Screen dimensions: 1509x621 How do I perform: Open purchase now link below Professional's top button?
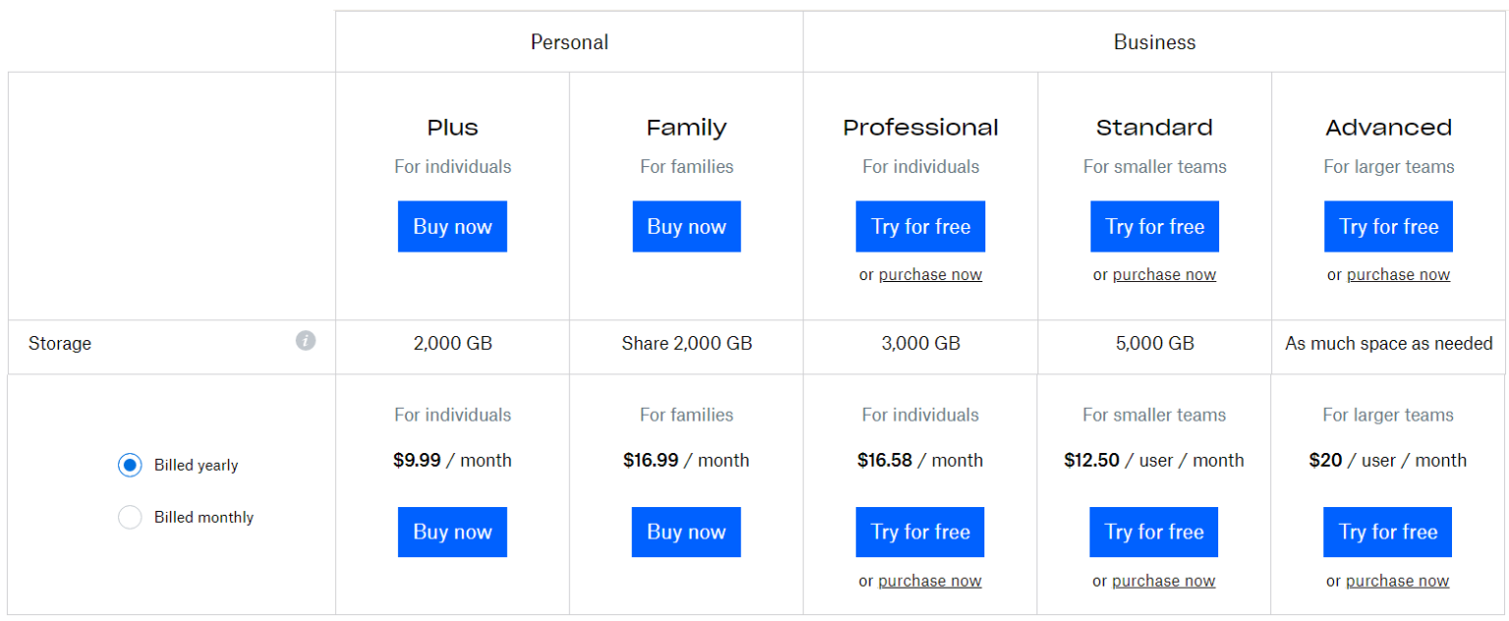click(x=929, y=274)
